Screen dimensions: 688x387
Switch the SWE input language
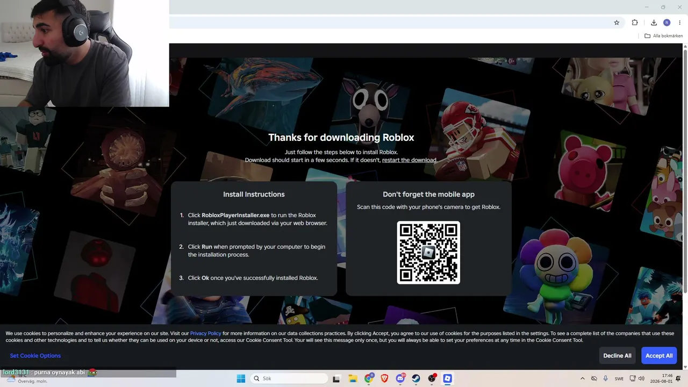[x=619, y=378]
